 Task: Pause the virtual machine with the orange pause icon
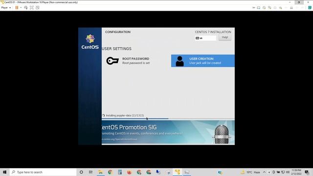pyautogui.click(x=17, y=8)
